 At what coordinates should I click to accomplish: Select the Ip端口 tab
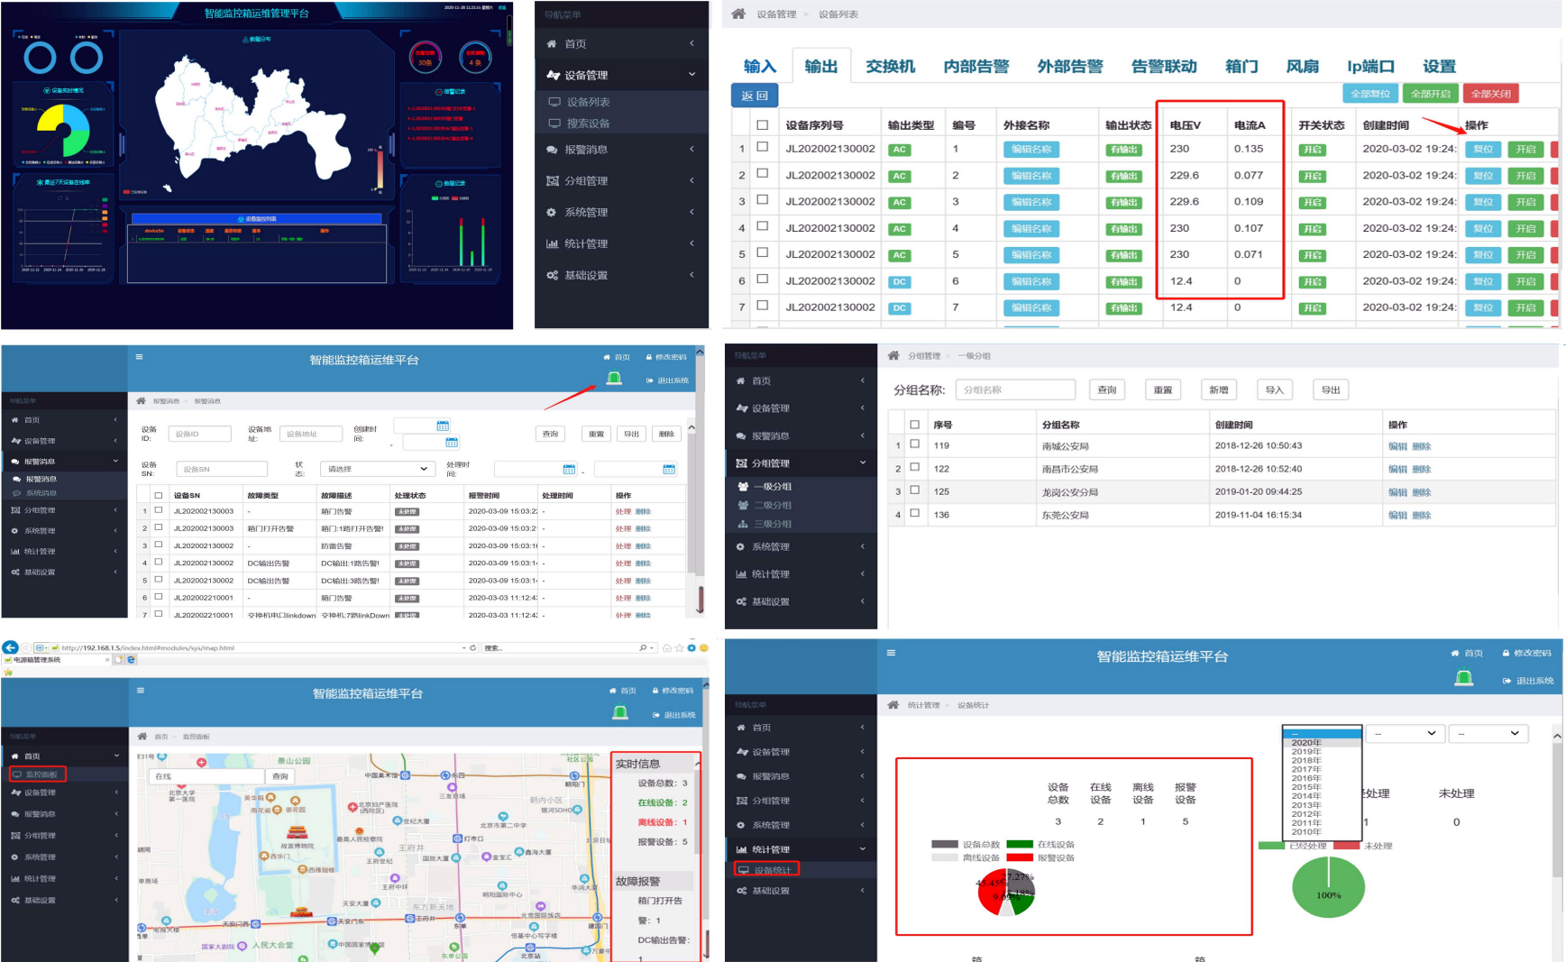pyautogui.click(x=1370, y=67)
